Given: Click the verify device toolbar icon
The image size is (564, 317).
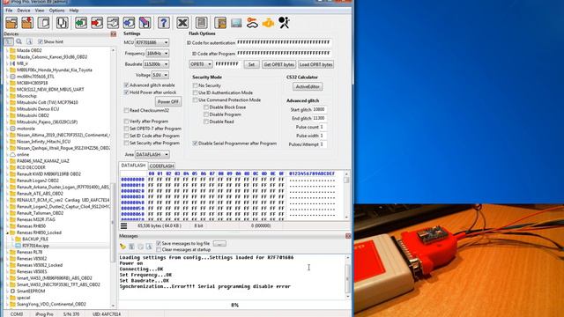Looking at the screenshot, I should pyautogui.click(x=113, y=23).
